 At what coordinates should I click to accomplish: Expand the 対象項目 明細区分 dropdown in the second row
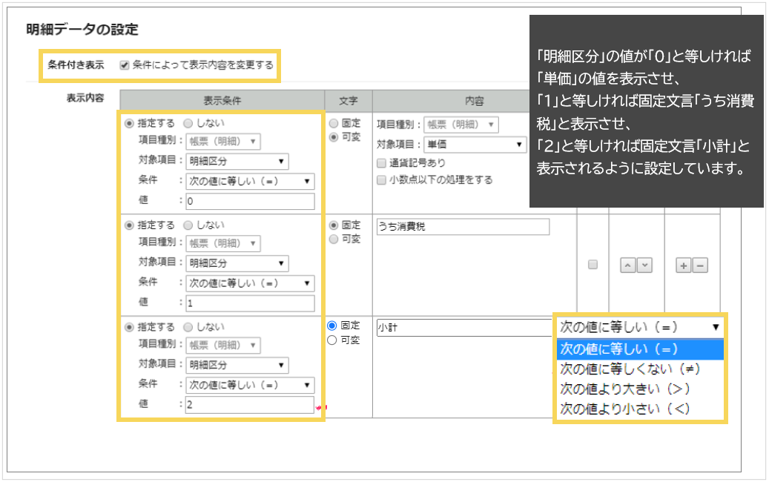(237, 263)
